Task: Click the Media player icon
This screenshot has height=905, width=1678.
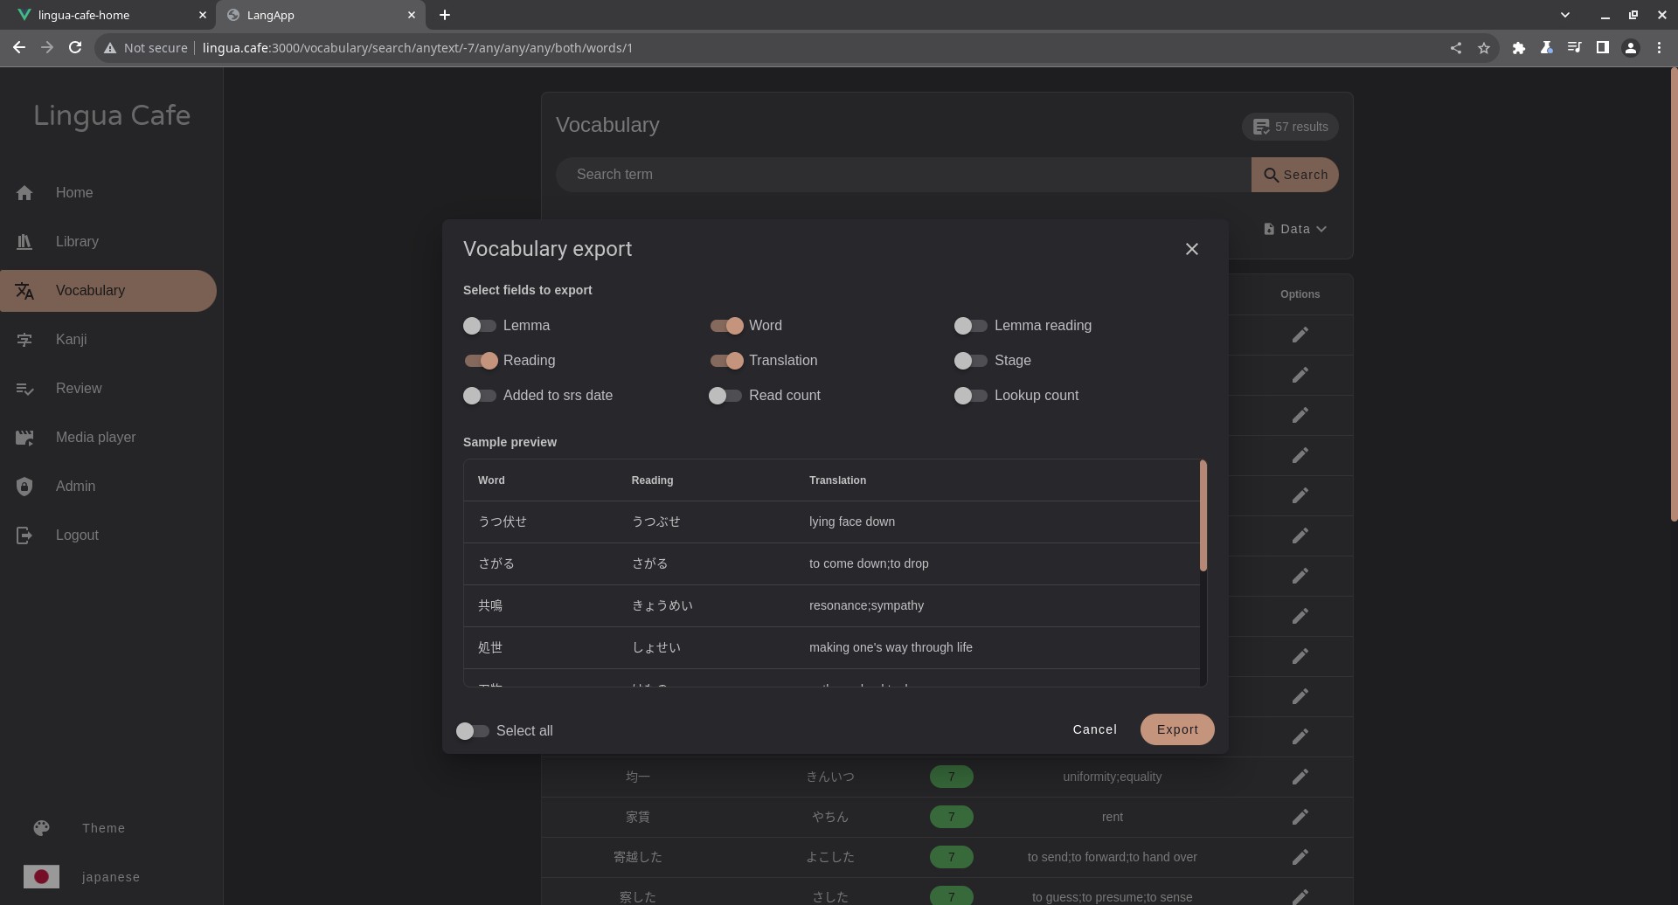Action: (x=24, y=438)
